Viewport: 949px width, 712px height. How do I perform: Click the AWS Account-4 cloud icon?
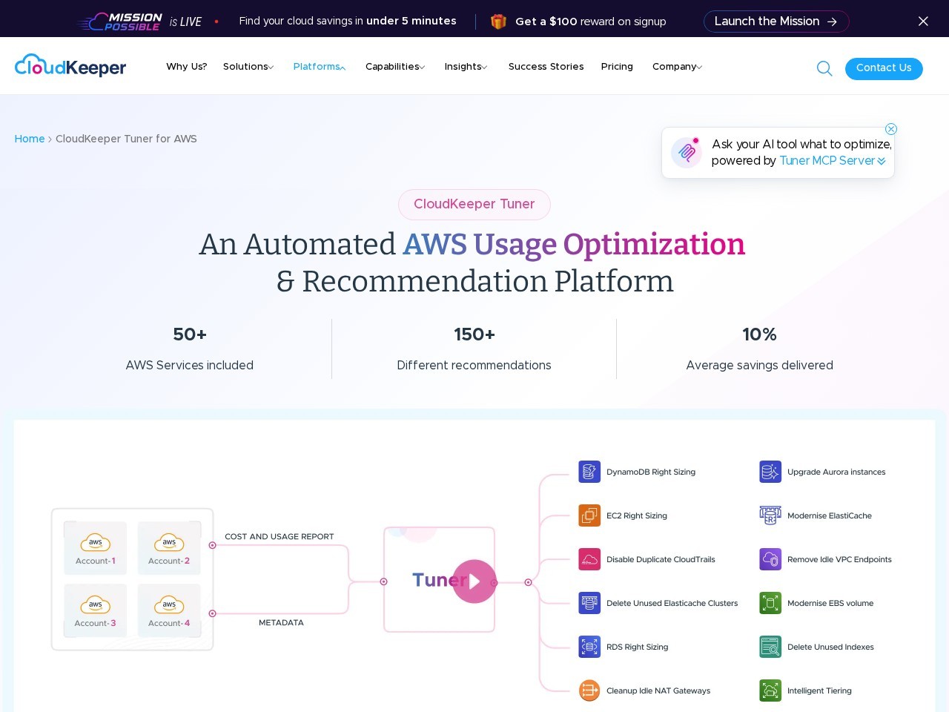[169, 605]
